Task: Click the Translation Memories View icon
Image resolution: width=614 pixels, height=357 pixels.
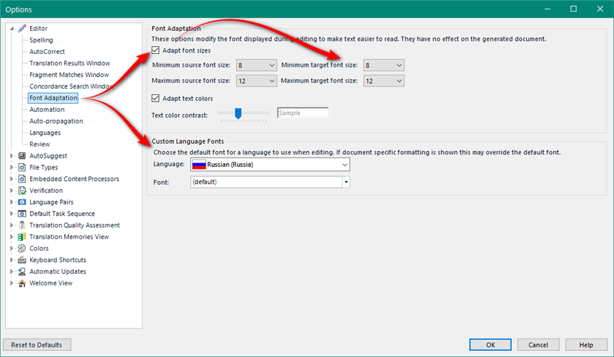Action: click(x=22, y=237)
